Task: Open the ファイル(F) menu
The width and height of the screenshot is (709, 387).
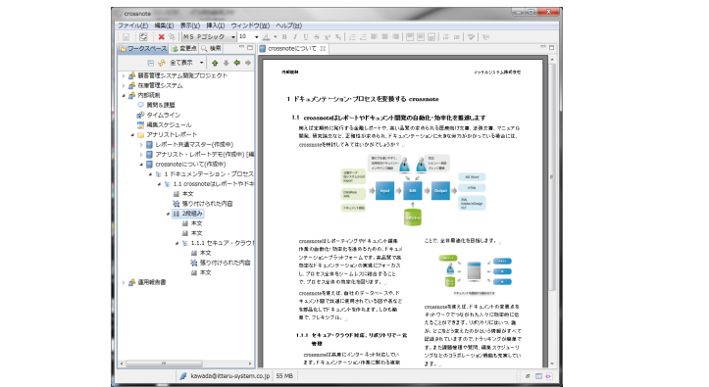Action: (133, 25)
